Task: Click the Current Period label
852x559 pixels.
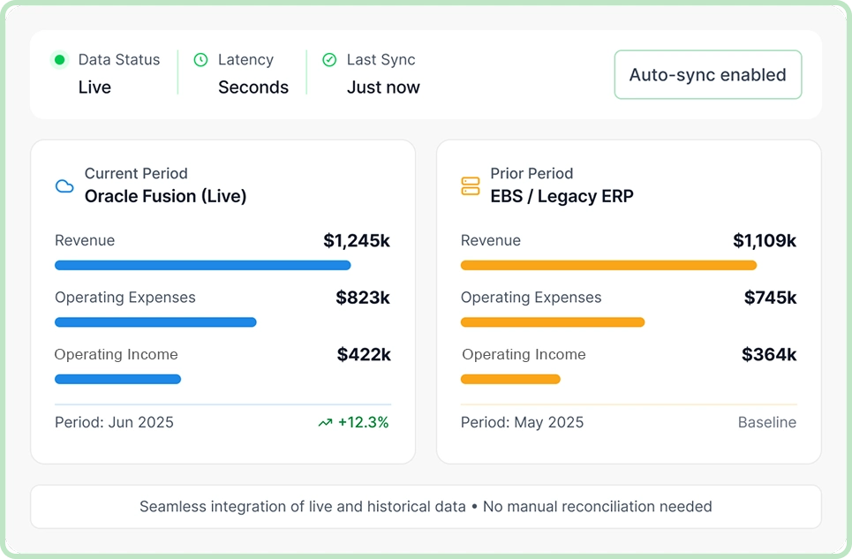Action: tap(136, 173)
